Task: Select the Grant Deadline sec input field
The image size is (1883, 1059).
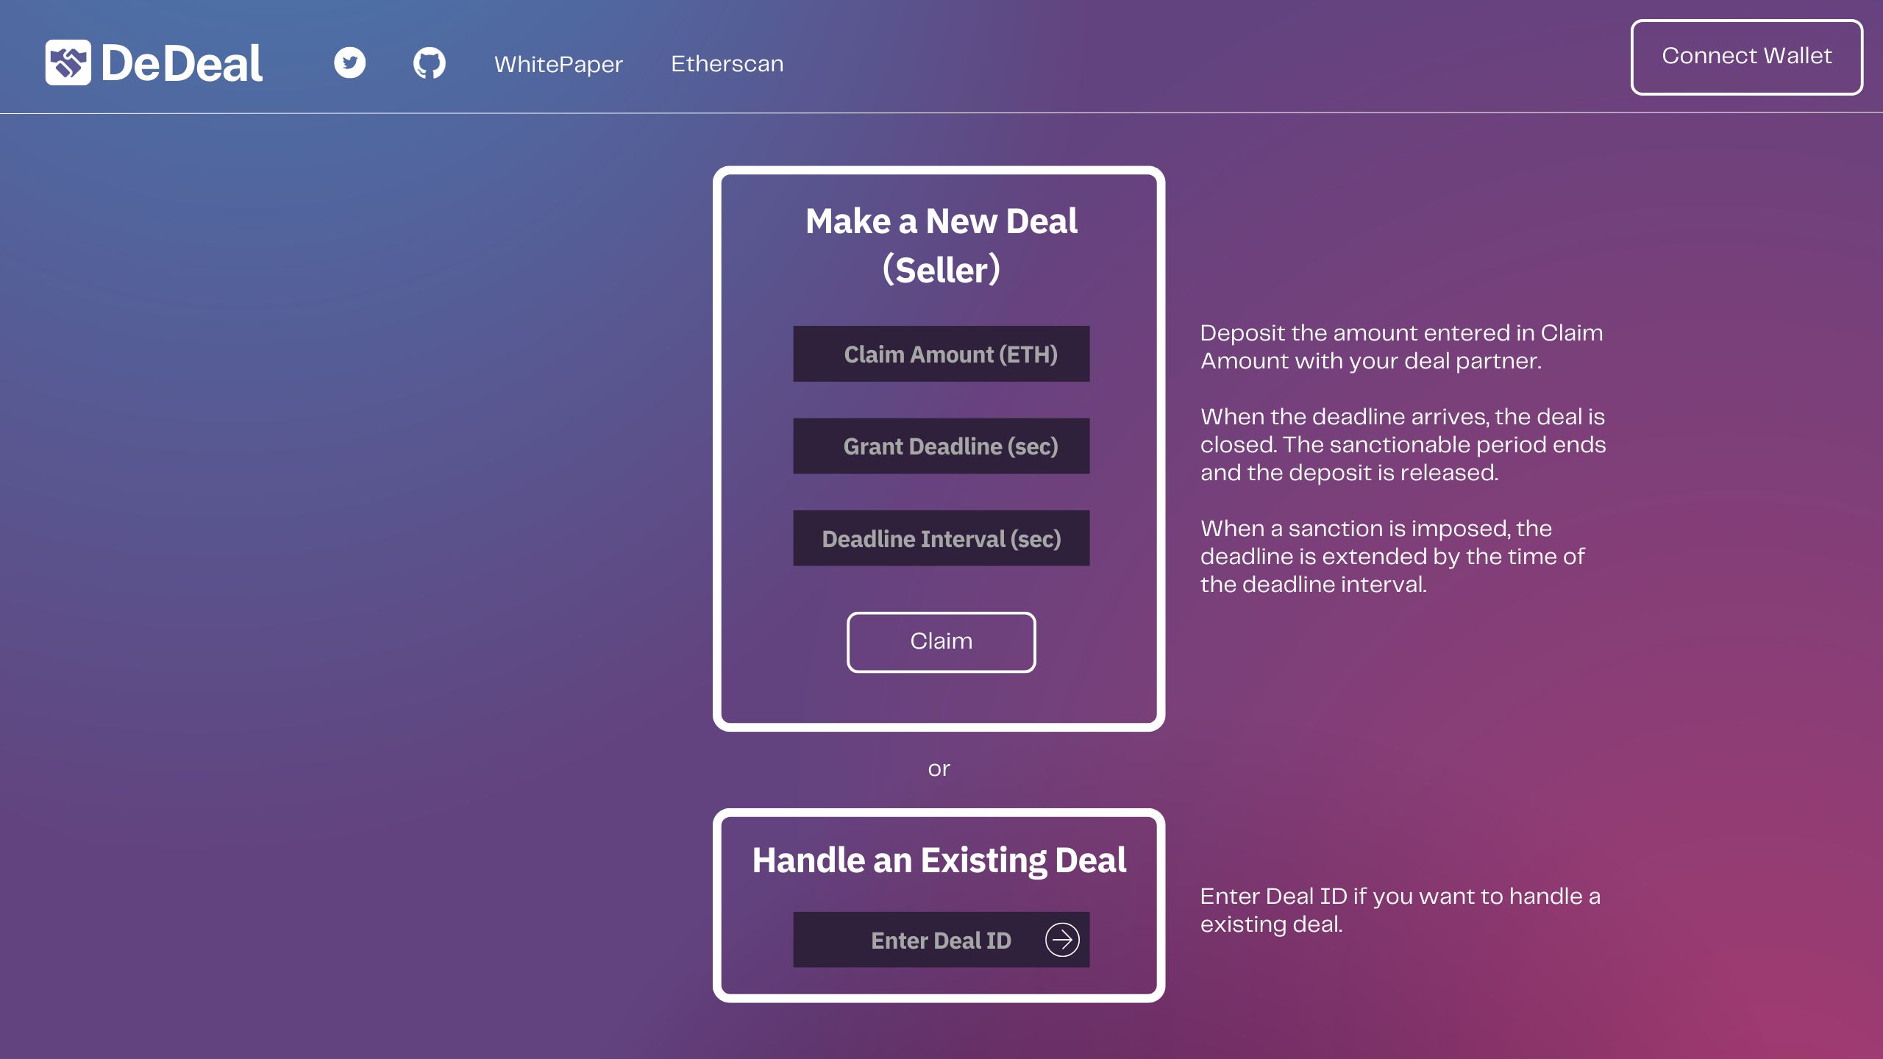Action: pyautogui.click(x=941, y=446)
